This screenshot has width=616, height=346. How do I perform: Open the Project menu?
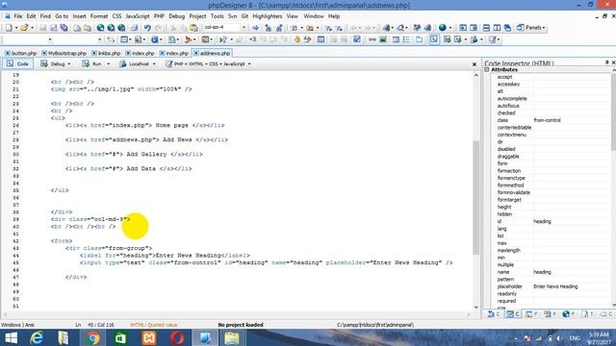(197, 16)
